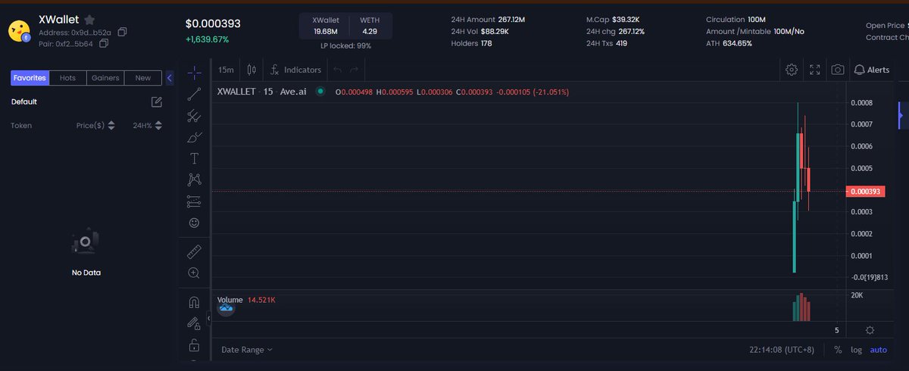Click the $0.000393 headline price
909x371 pixels.
[213, 23]
